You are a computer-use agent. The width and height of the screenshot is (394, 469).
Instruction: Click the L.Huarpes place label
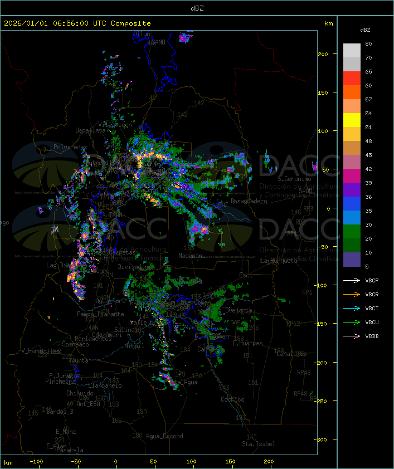click(247, 343)
